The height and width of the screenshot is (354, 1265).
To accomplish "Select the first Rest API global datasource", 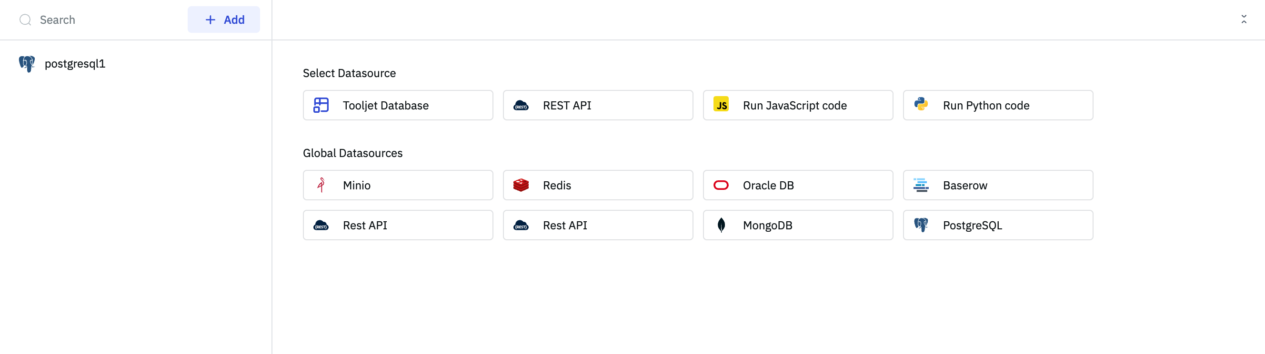I will (398, 225).
